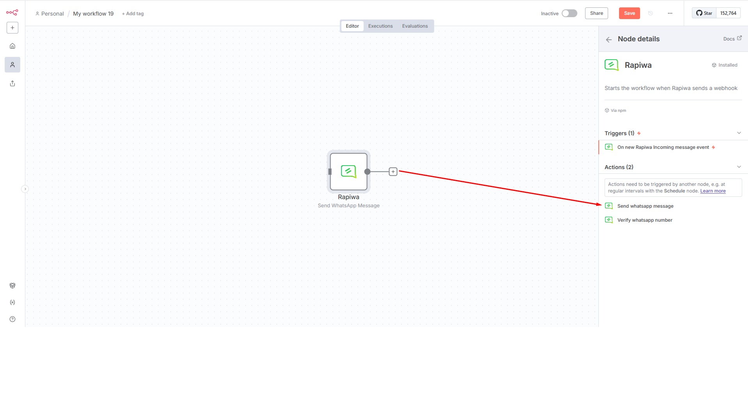Switch to the Executions tab
The image size is (748, 399).
380,26
